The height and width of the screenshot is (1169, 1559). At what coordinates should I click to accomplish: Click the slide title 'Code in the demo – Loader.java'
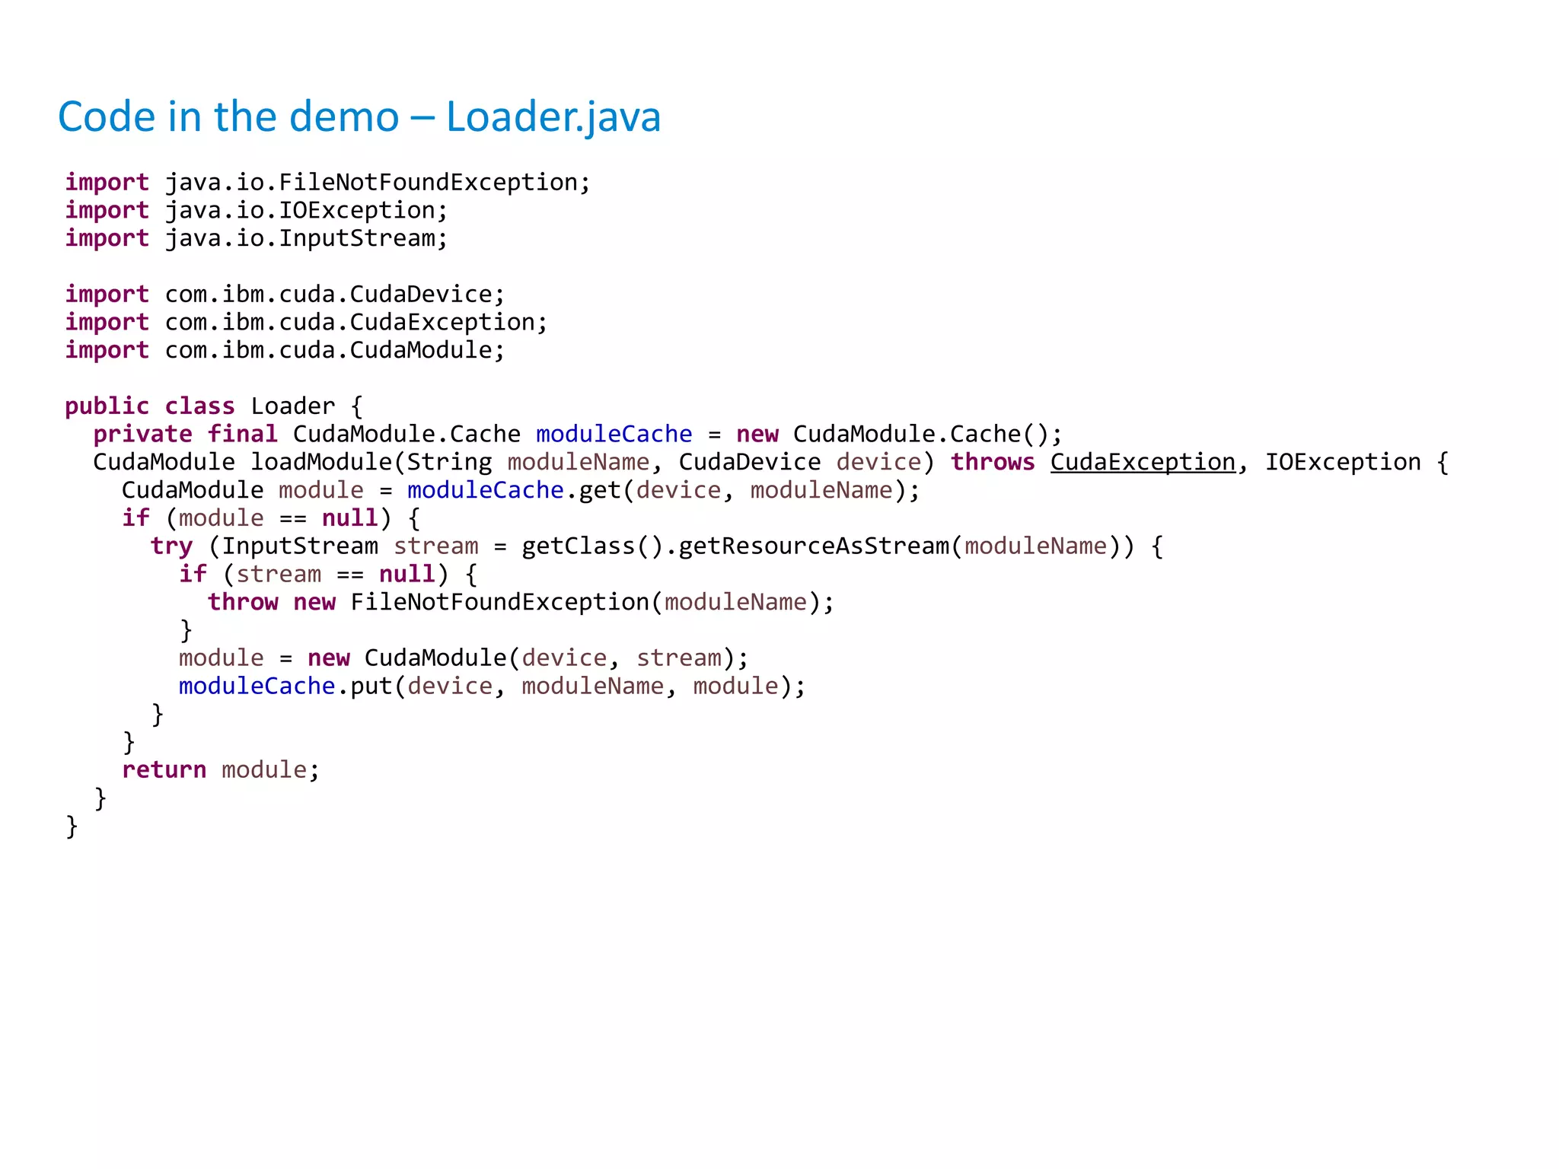coord(359,117)
